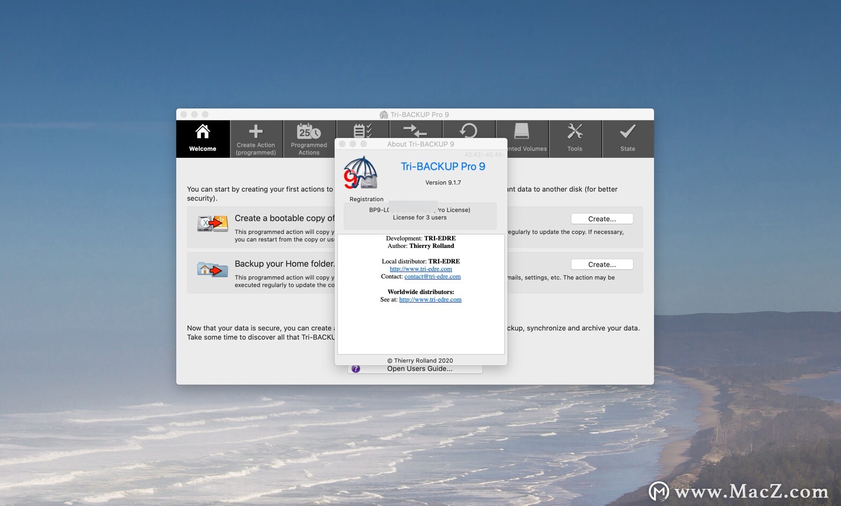Click the 'About Tri-BACKUP 9' title bar text
This screenshot has height=506, width=841.
[x=421, y=144]
